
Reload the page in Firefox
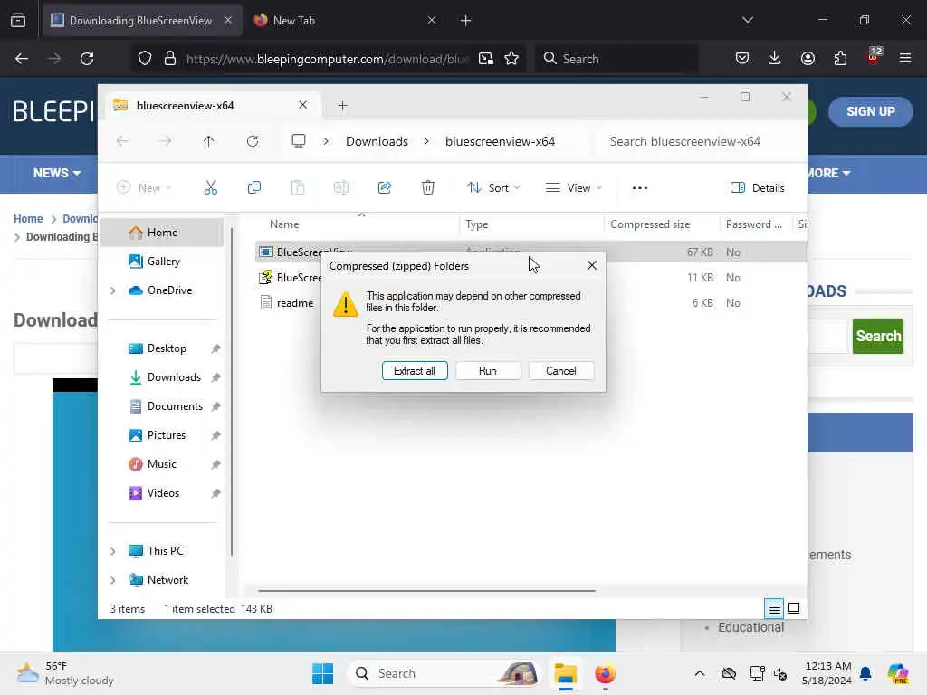click(87, 59)
